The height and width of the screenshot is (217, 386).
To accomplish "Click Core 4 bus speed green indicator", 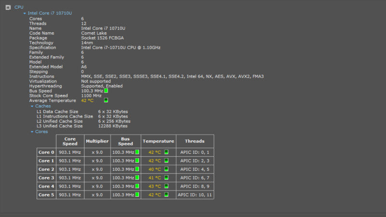I will pyautogui.click(x=137, y=186).
